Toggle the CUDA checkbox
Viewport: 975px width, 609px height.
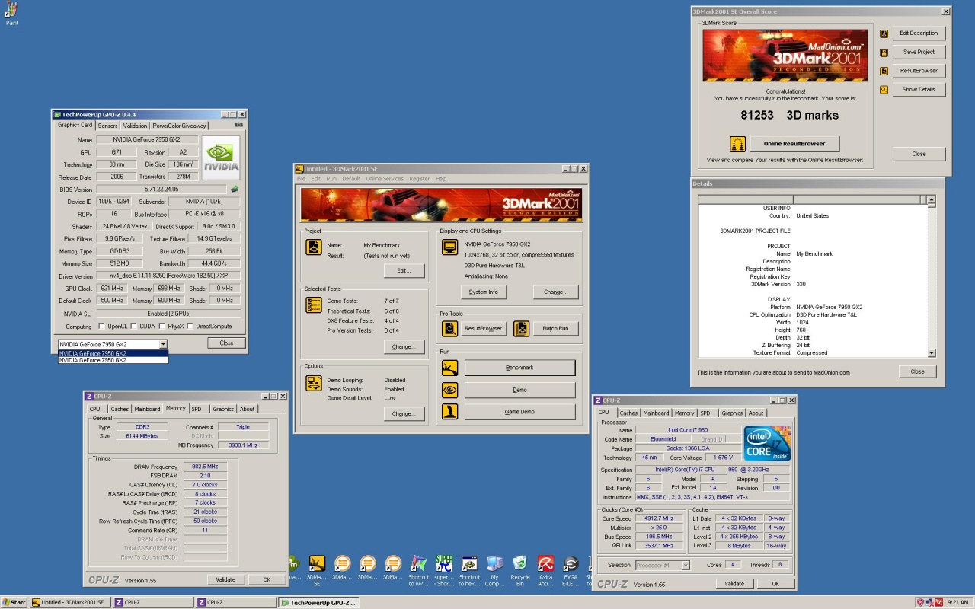tap(134, 327)
